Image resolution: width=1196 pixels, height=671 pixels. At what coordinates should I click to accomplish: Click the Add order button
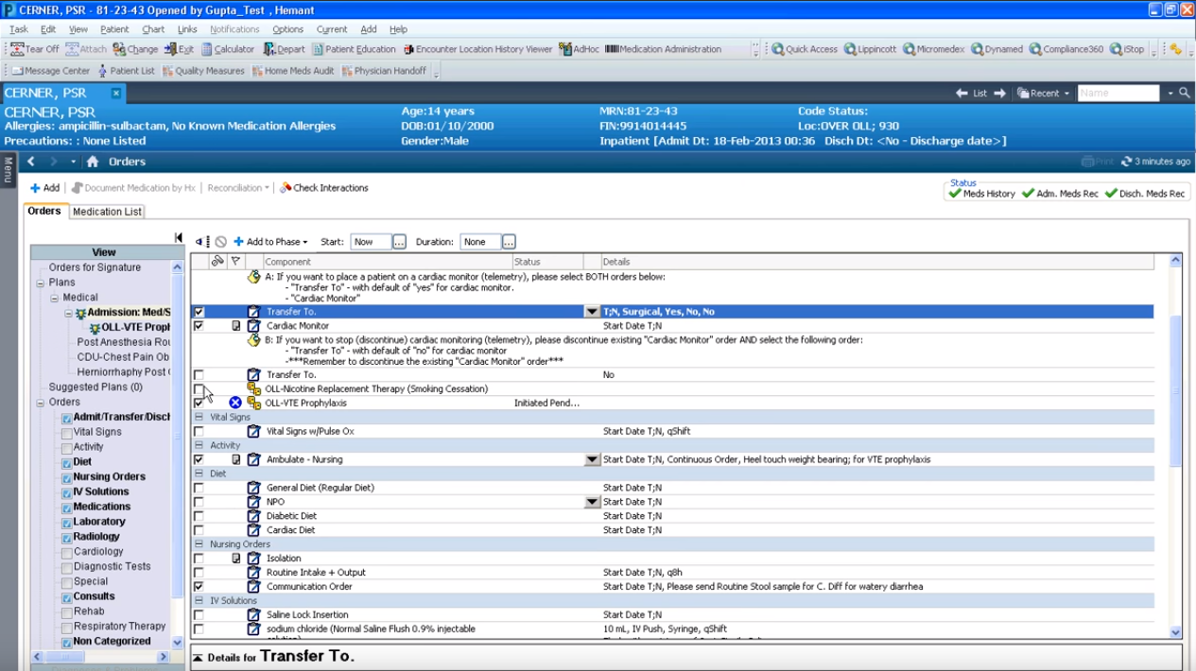point(44,188)
